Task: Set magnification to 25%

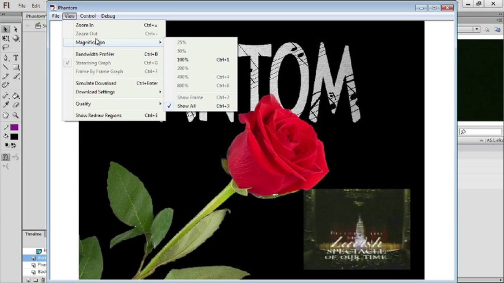Action: pyautogui.click(x=201, y=42)
